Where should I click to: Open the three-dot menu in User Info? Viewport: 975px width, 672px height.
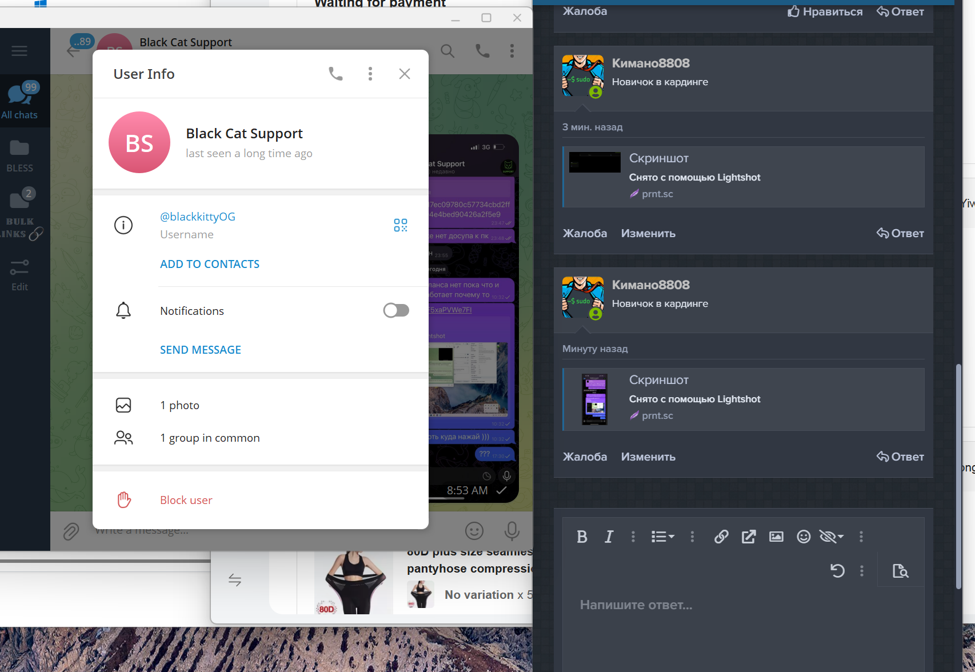pyautogui.click(x=370, y=74)
